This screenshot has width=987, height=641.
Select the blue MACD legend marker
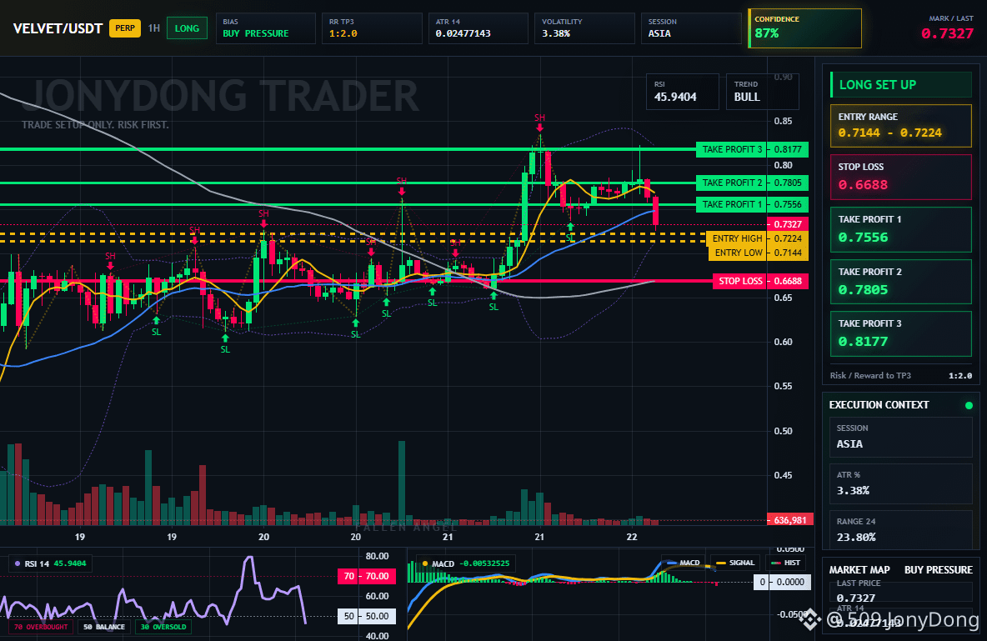pyautogui.click(x=671, y=563)
